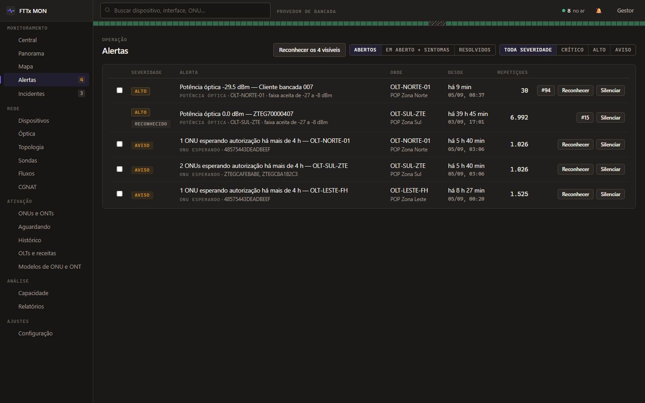Open Histórico in the sidebar
This screenshot has width=645, height=403.
coord(46,240)
